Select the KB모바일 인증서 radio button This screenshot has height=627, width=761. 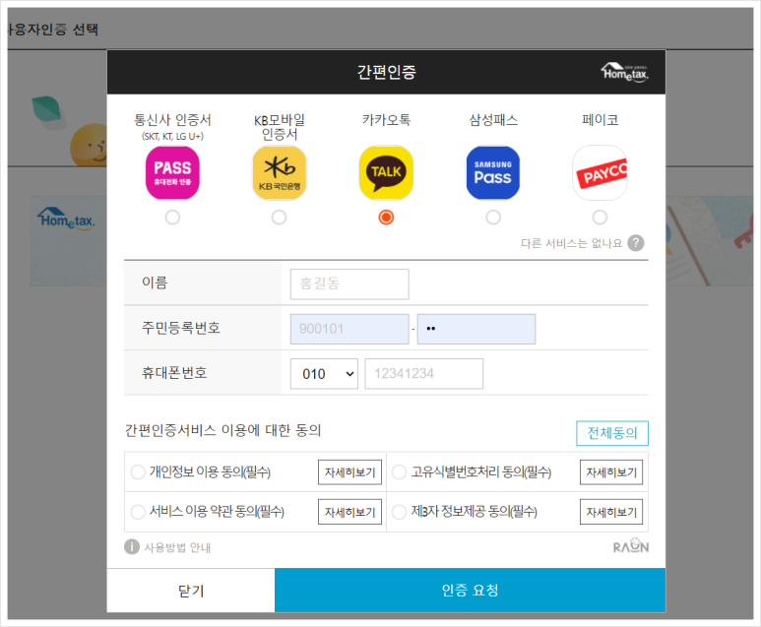click(x=279, y=218)
